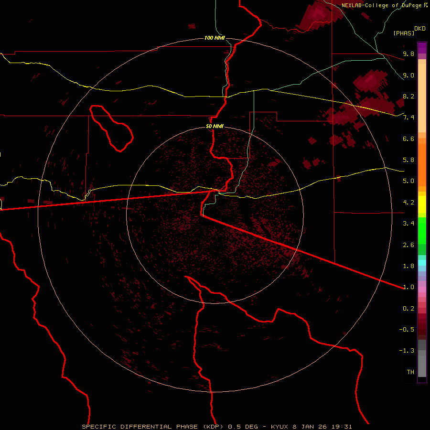Viewport: 430px width, 430px height.
Task: Pick the yellow segment of the color bar
Action: 422,204
